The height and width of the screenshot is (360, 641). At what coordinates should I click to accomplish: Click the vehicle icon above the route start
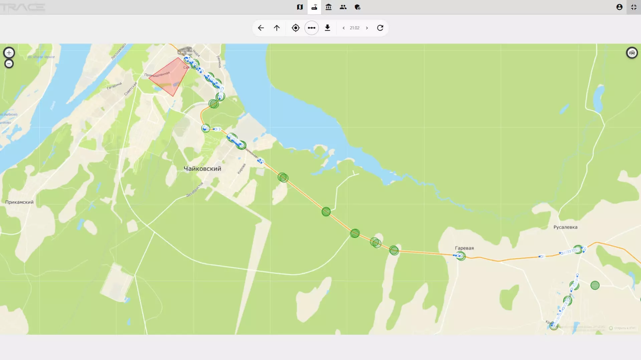(x=185, y=51)
